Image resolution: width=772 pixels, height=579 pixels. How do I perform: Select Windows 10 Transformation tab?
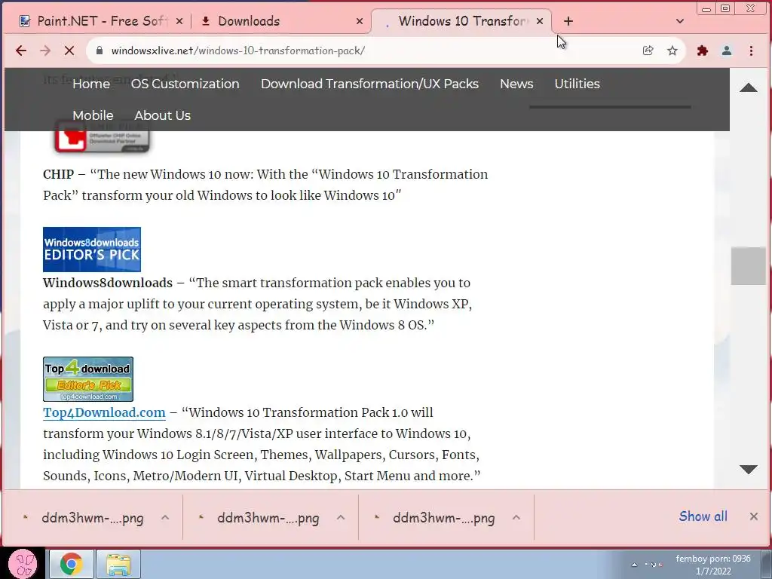click(461, 21)
